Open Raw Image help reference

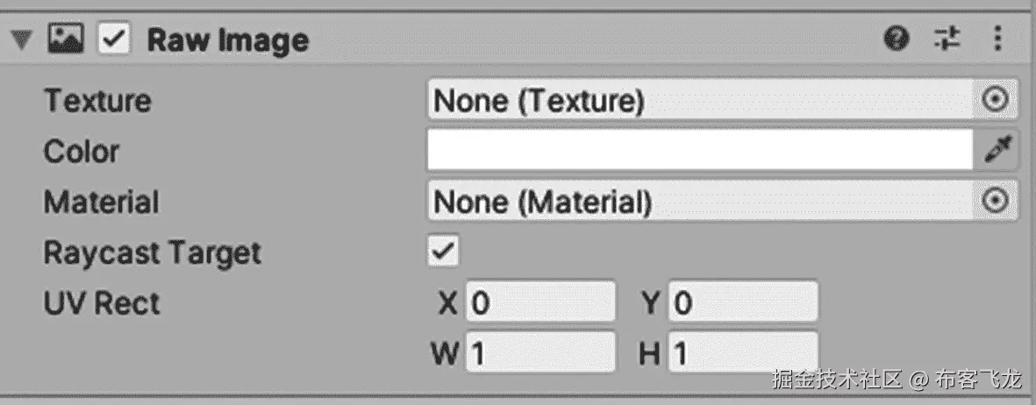point(896,39)
